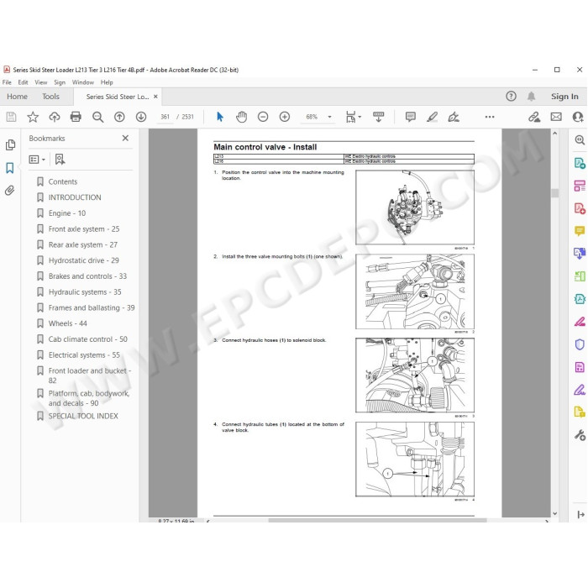Click the Save file icon
The height and width of the screenshot is (588, 588).
tap(11, 117)
